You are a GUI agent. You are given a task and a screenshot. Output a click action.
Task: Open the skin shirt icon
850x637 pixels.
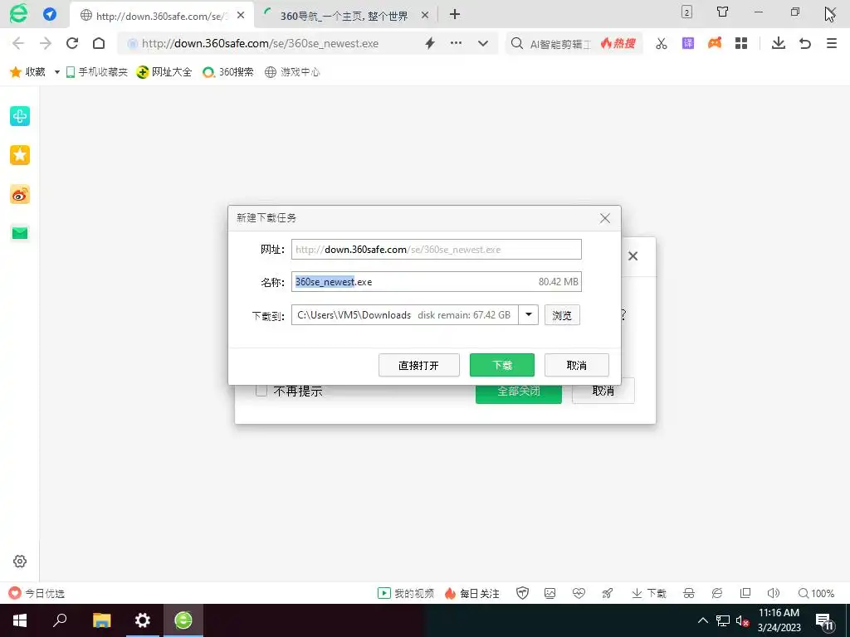click(723, 12)
